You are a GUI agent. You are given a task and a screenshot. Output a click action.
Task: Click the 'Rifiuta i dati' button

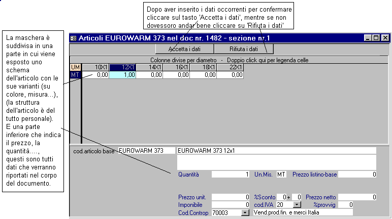(244, 49)
